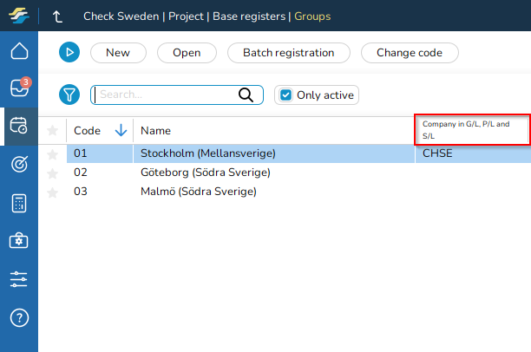Open the sliders configuration sidebar icon
The width and height of the screenshot is (531, 352).
pyautogui.click(x=19, y=279)
